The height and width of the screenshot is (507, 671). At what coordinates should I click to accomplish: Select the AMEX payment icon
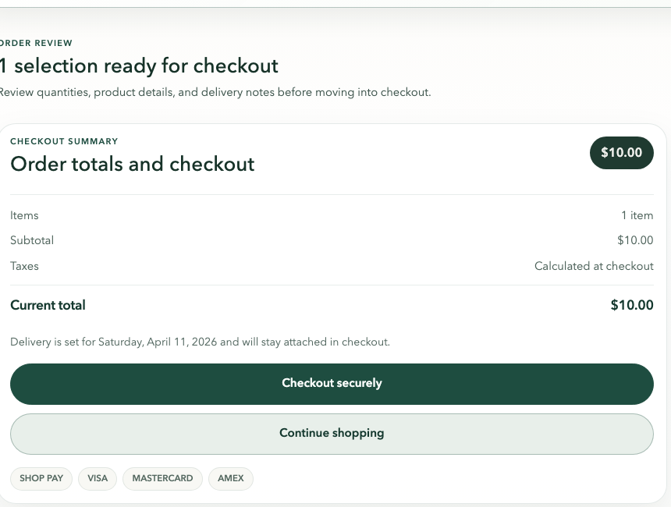point(230,478)
